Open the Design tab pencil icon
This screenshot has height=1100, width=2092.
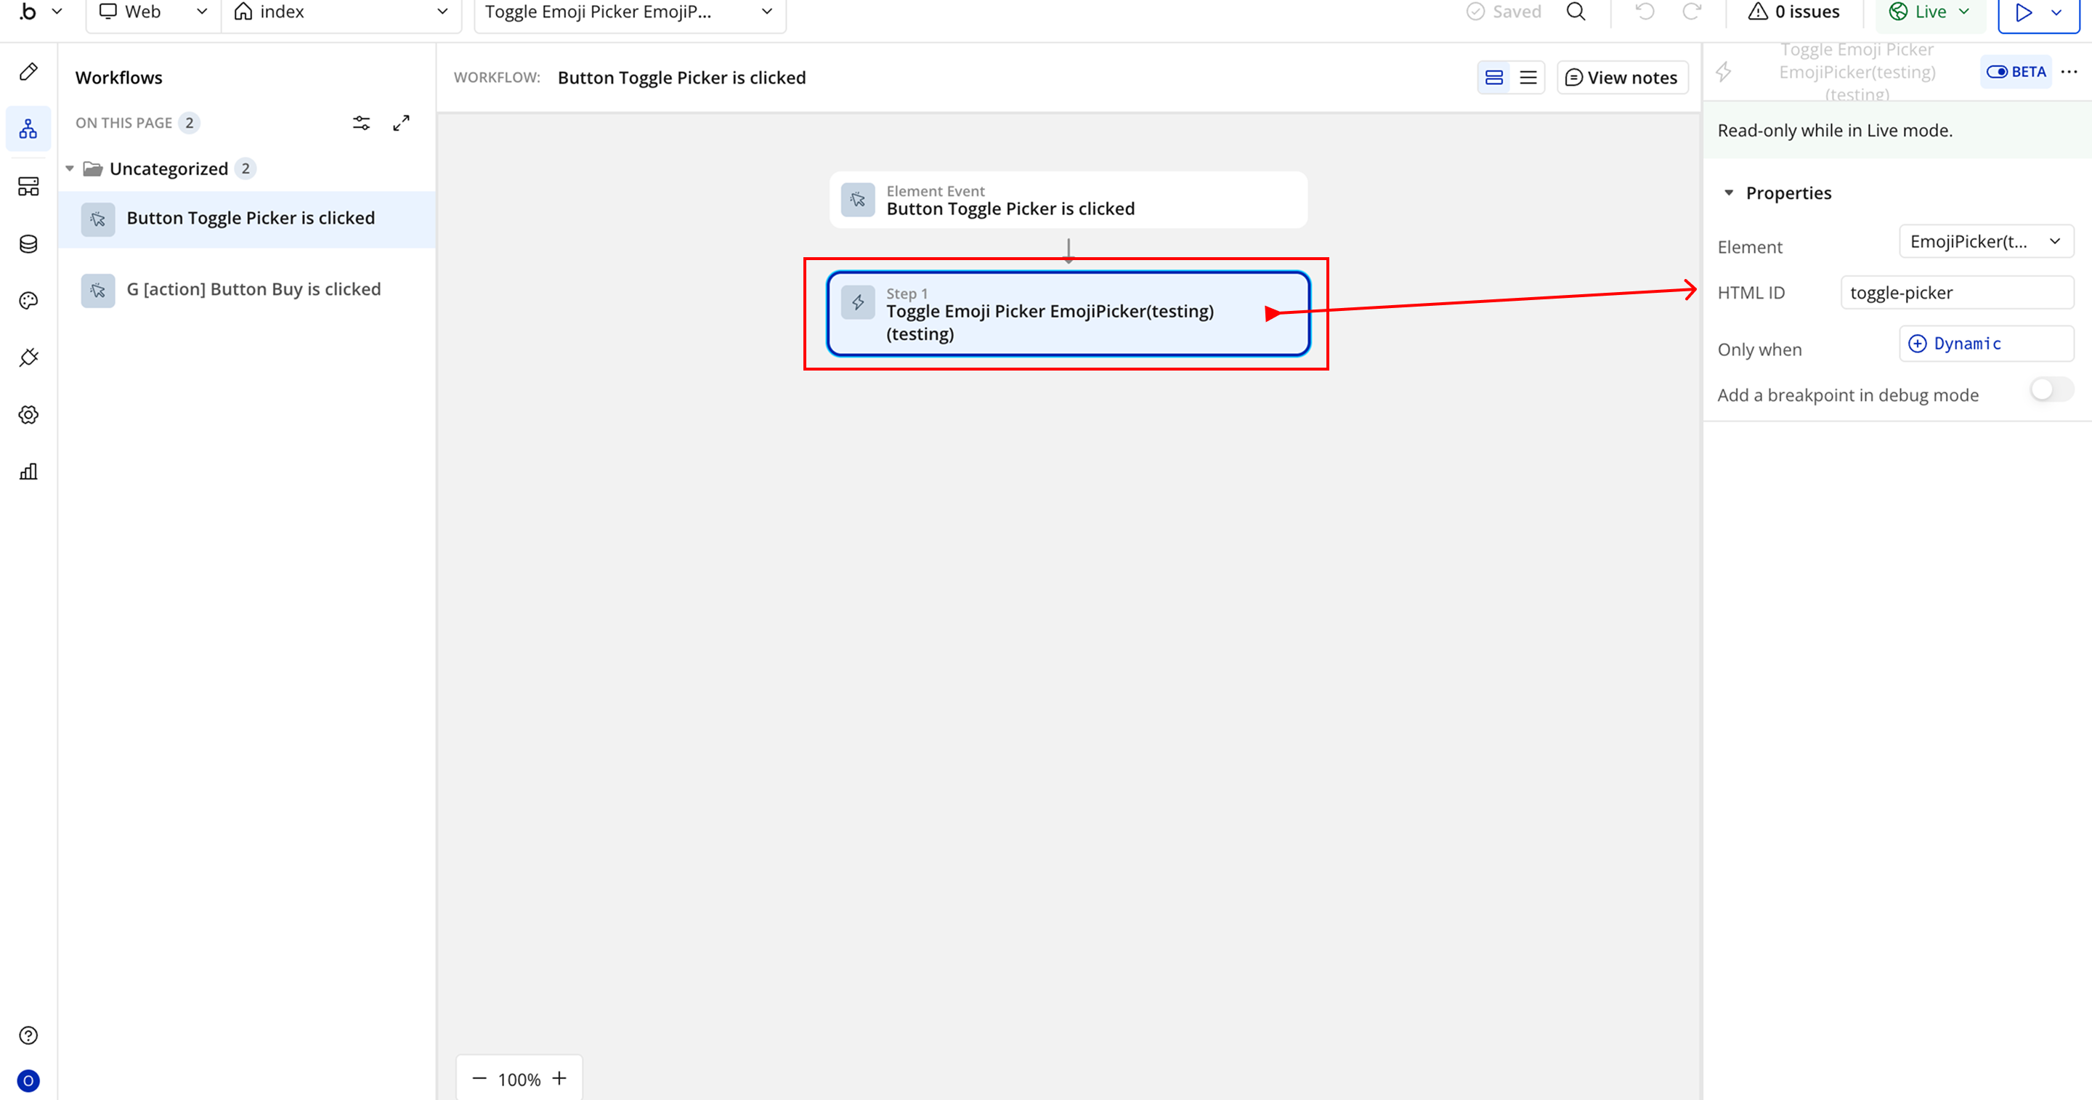coord(28,73)
